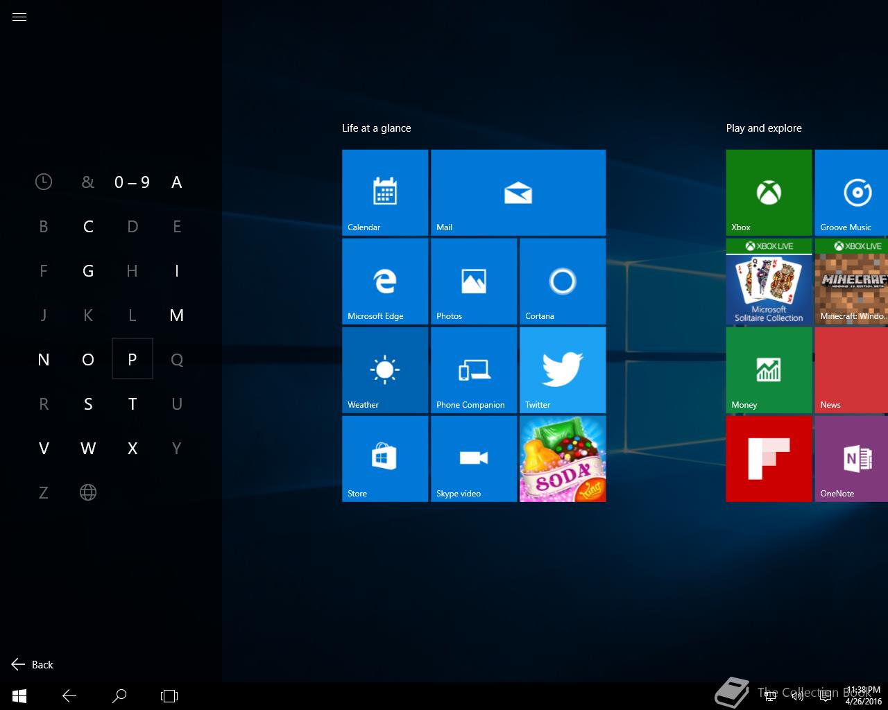888x710 pixels.
Task: Jump to apps starting with O
Action: click(88, 360)
